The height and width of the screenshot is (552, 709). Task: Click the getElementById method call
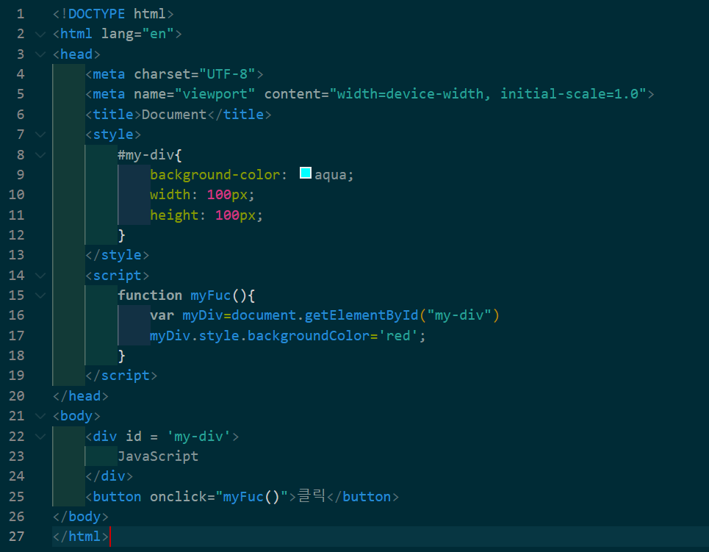coord(361,315)
